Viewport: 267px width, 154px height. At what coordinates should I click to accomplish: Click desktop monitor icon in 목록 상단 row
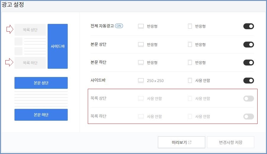[141, 99]
